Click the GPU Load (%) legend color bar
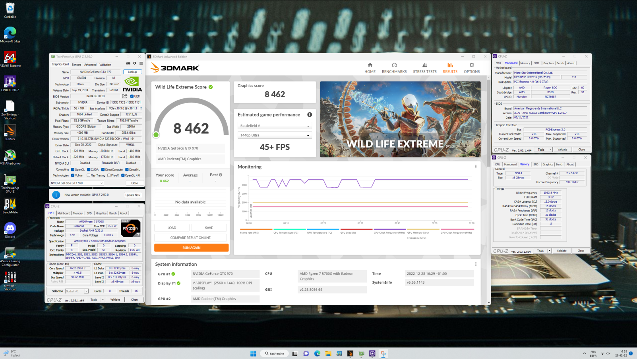The image size is (637, 359). click(356, 229)
